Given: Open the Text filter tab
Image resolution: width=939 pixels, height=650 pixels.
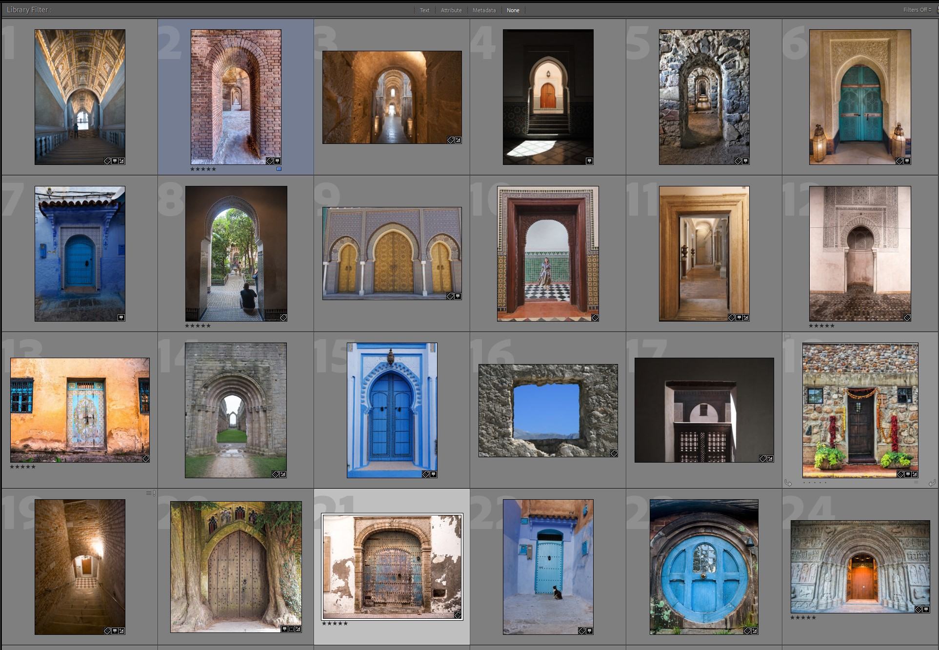Looking at the screenshot, I should (x=424, y=10).
